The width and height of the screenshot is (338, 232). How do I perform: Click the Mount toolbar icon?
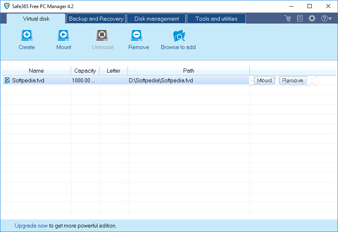click(63, 35)
